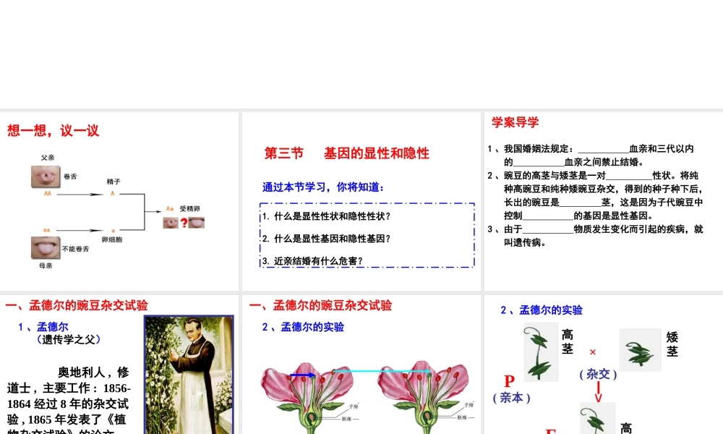Select question 3 近亲结婚有什么危害
The height and width of the screenshot is (434, 723).
(312, 262)
